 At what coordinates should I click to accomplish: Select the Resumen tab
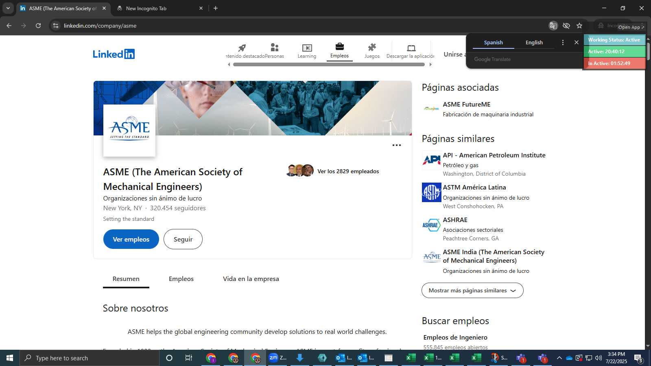[x=126, y=279]
